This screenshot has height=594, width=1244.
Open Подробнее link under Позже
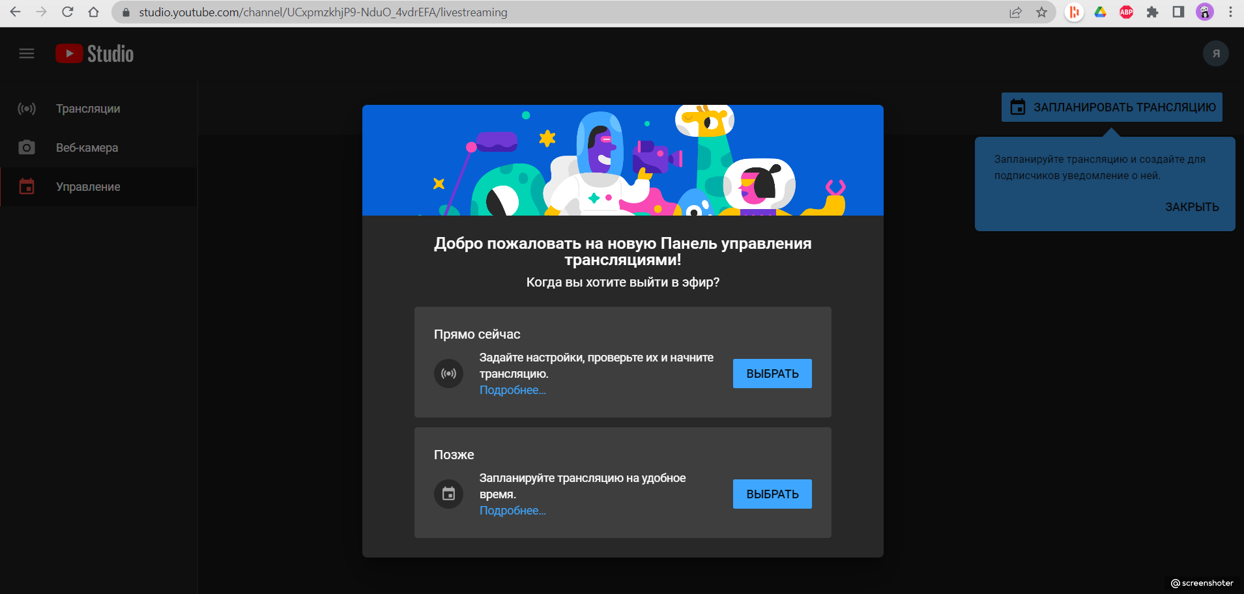[x=512, y=511]
